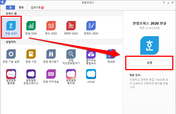Image resolution: width=176 pixels, height=114 pixels.
Task: Click the Hancom logo in title bar
Action: tap(3, 2)
